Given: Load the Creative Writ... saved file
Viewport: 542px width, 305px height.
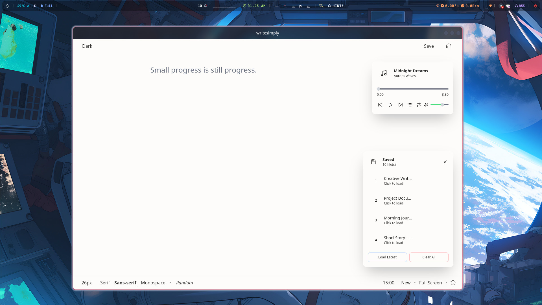Looking at the screenshot, I should click(397, 181).
